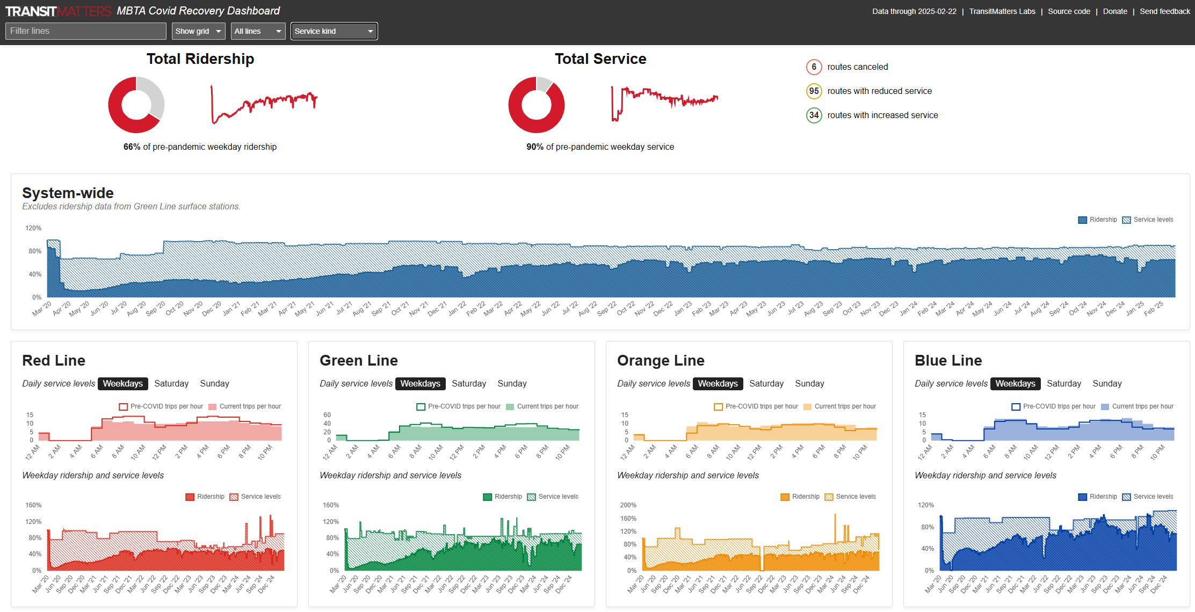The image size is (1195, 612).
Task: Click the 'Data through 2025-02-22' text
Action: [914, 11]
